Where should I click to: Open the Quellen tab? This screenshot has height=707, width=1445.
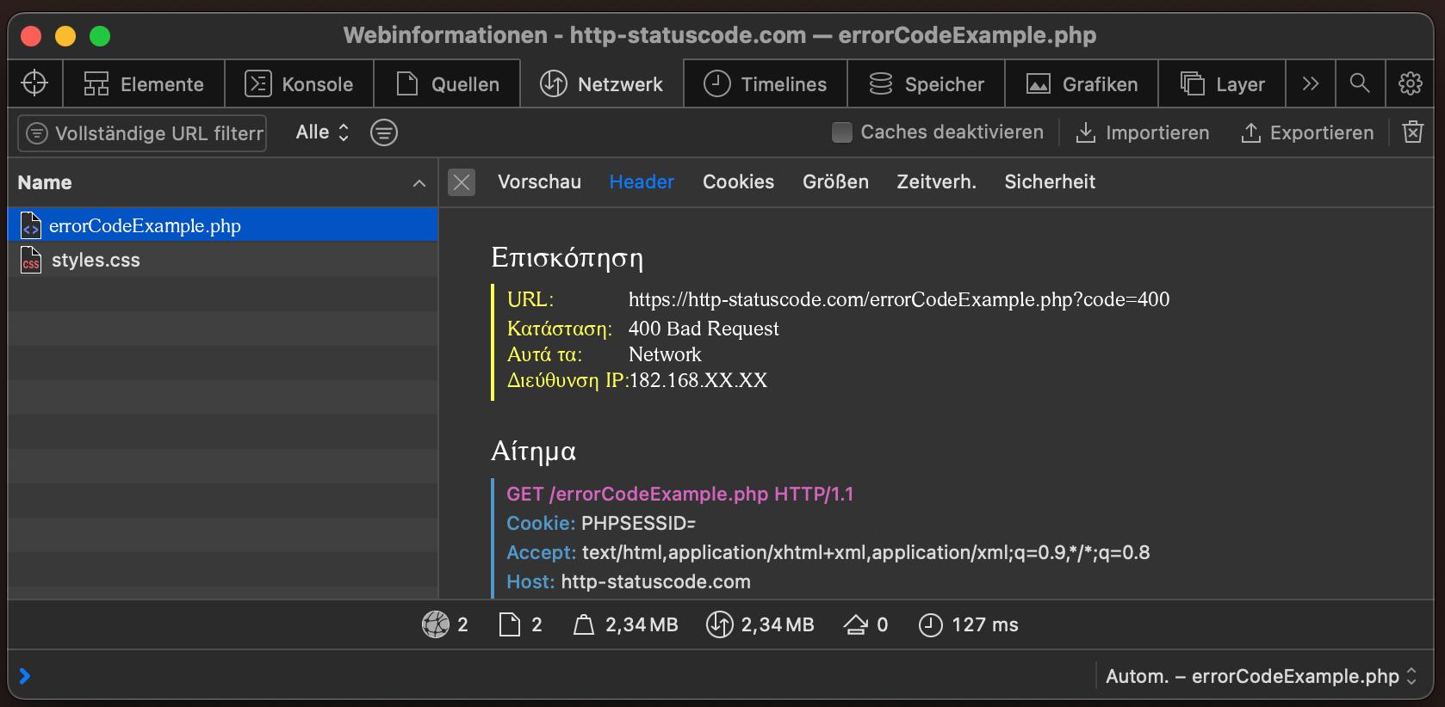click(x=447, y=83)
